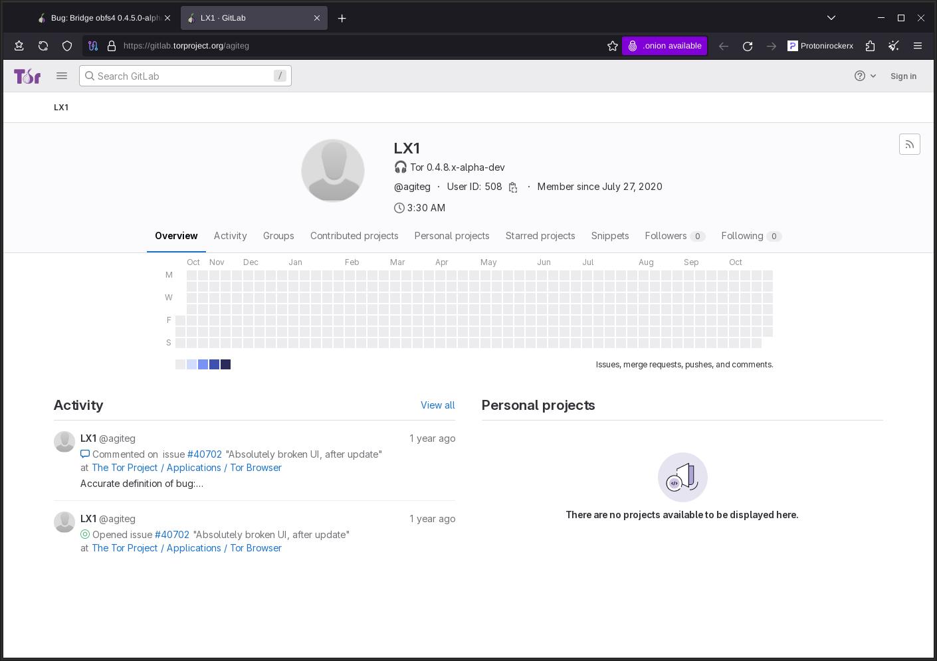The width and height of the screenshot is (937, 661).
Task: Open the Sign in link
Action: [903, 76]
